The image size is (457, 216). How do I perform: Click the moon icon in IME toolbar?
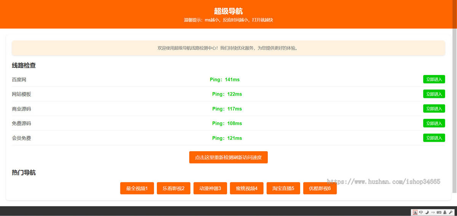coord(427,212)
